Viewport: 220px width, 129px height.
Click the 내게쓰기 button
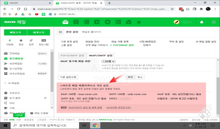[38, 32]
